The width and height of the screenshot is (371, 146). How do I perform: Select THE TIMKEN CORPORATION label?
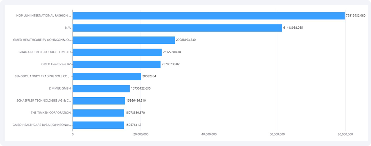tap(51, 113)
